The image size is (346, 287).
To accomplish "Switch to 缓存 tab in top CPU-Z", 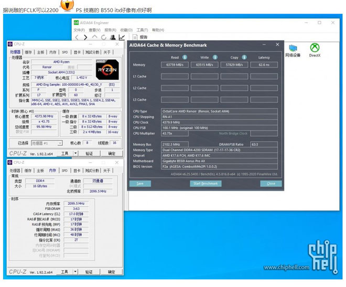I will coord(28,52).
